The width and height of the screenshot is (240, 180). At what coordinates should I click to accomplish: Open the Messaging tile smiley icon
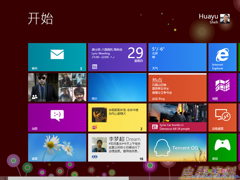pyautogui.click(x=57, y=116)
